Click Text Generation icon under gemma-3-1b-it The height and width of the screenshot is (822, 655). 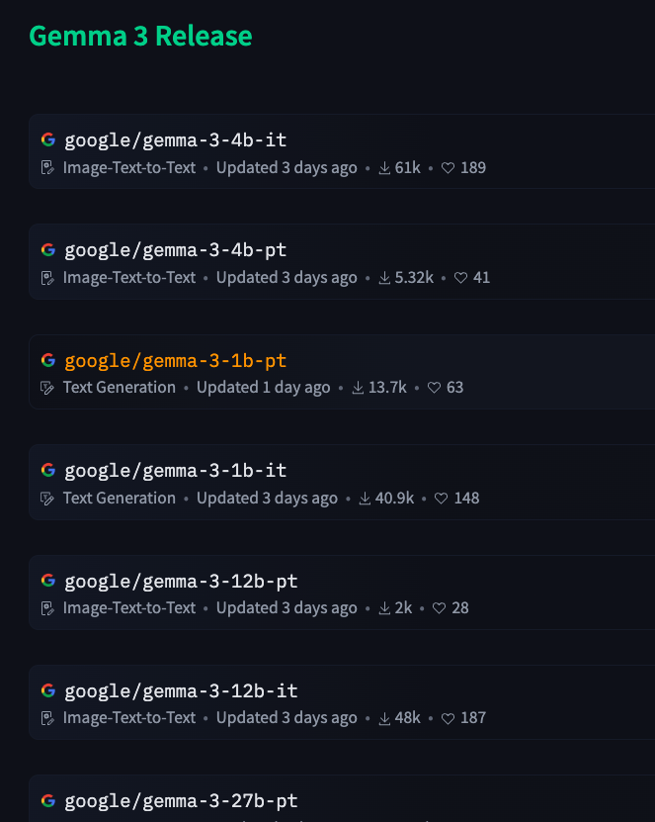pyautogui.click(x=47, y=498)
